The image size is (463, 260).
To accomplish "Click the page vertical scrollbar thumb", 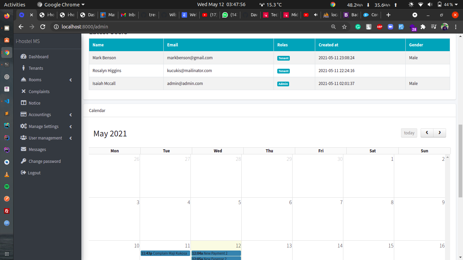I will point(460,161).
